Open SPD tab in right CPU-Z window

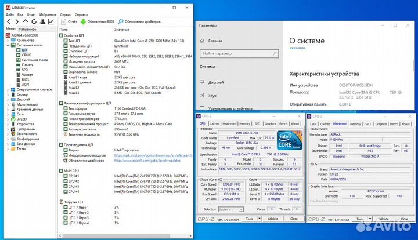368,124
